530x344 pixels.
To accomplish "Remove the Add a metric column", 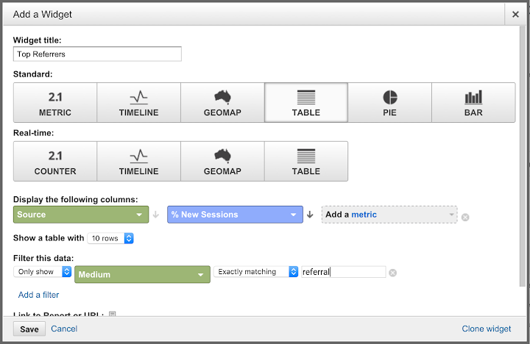I will pyautogui.click(x=465, y=218).
